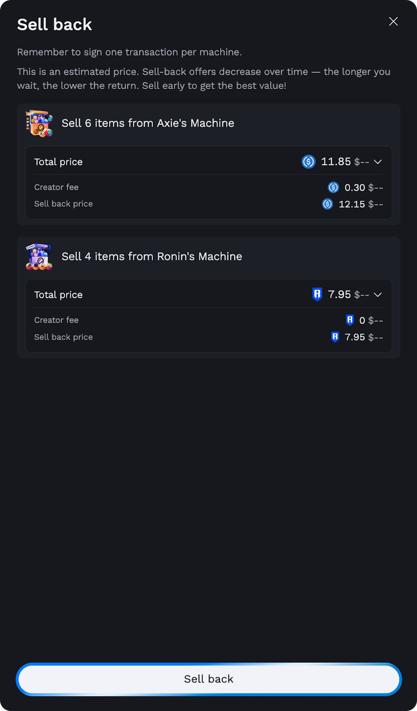Click Total price label in Ronin's Machine

pyautogui.click(x=59, y=295)
